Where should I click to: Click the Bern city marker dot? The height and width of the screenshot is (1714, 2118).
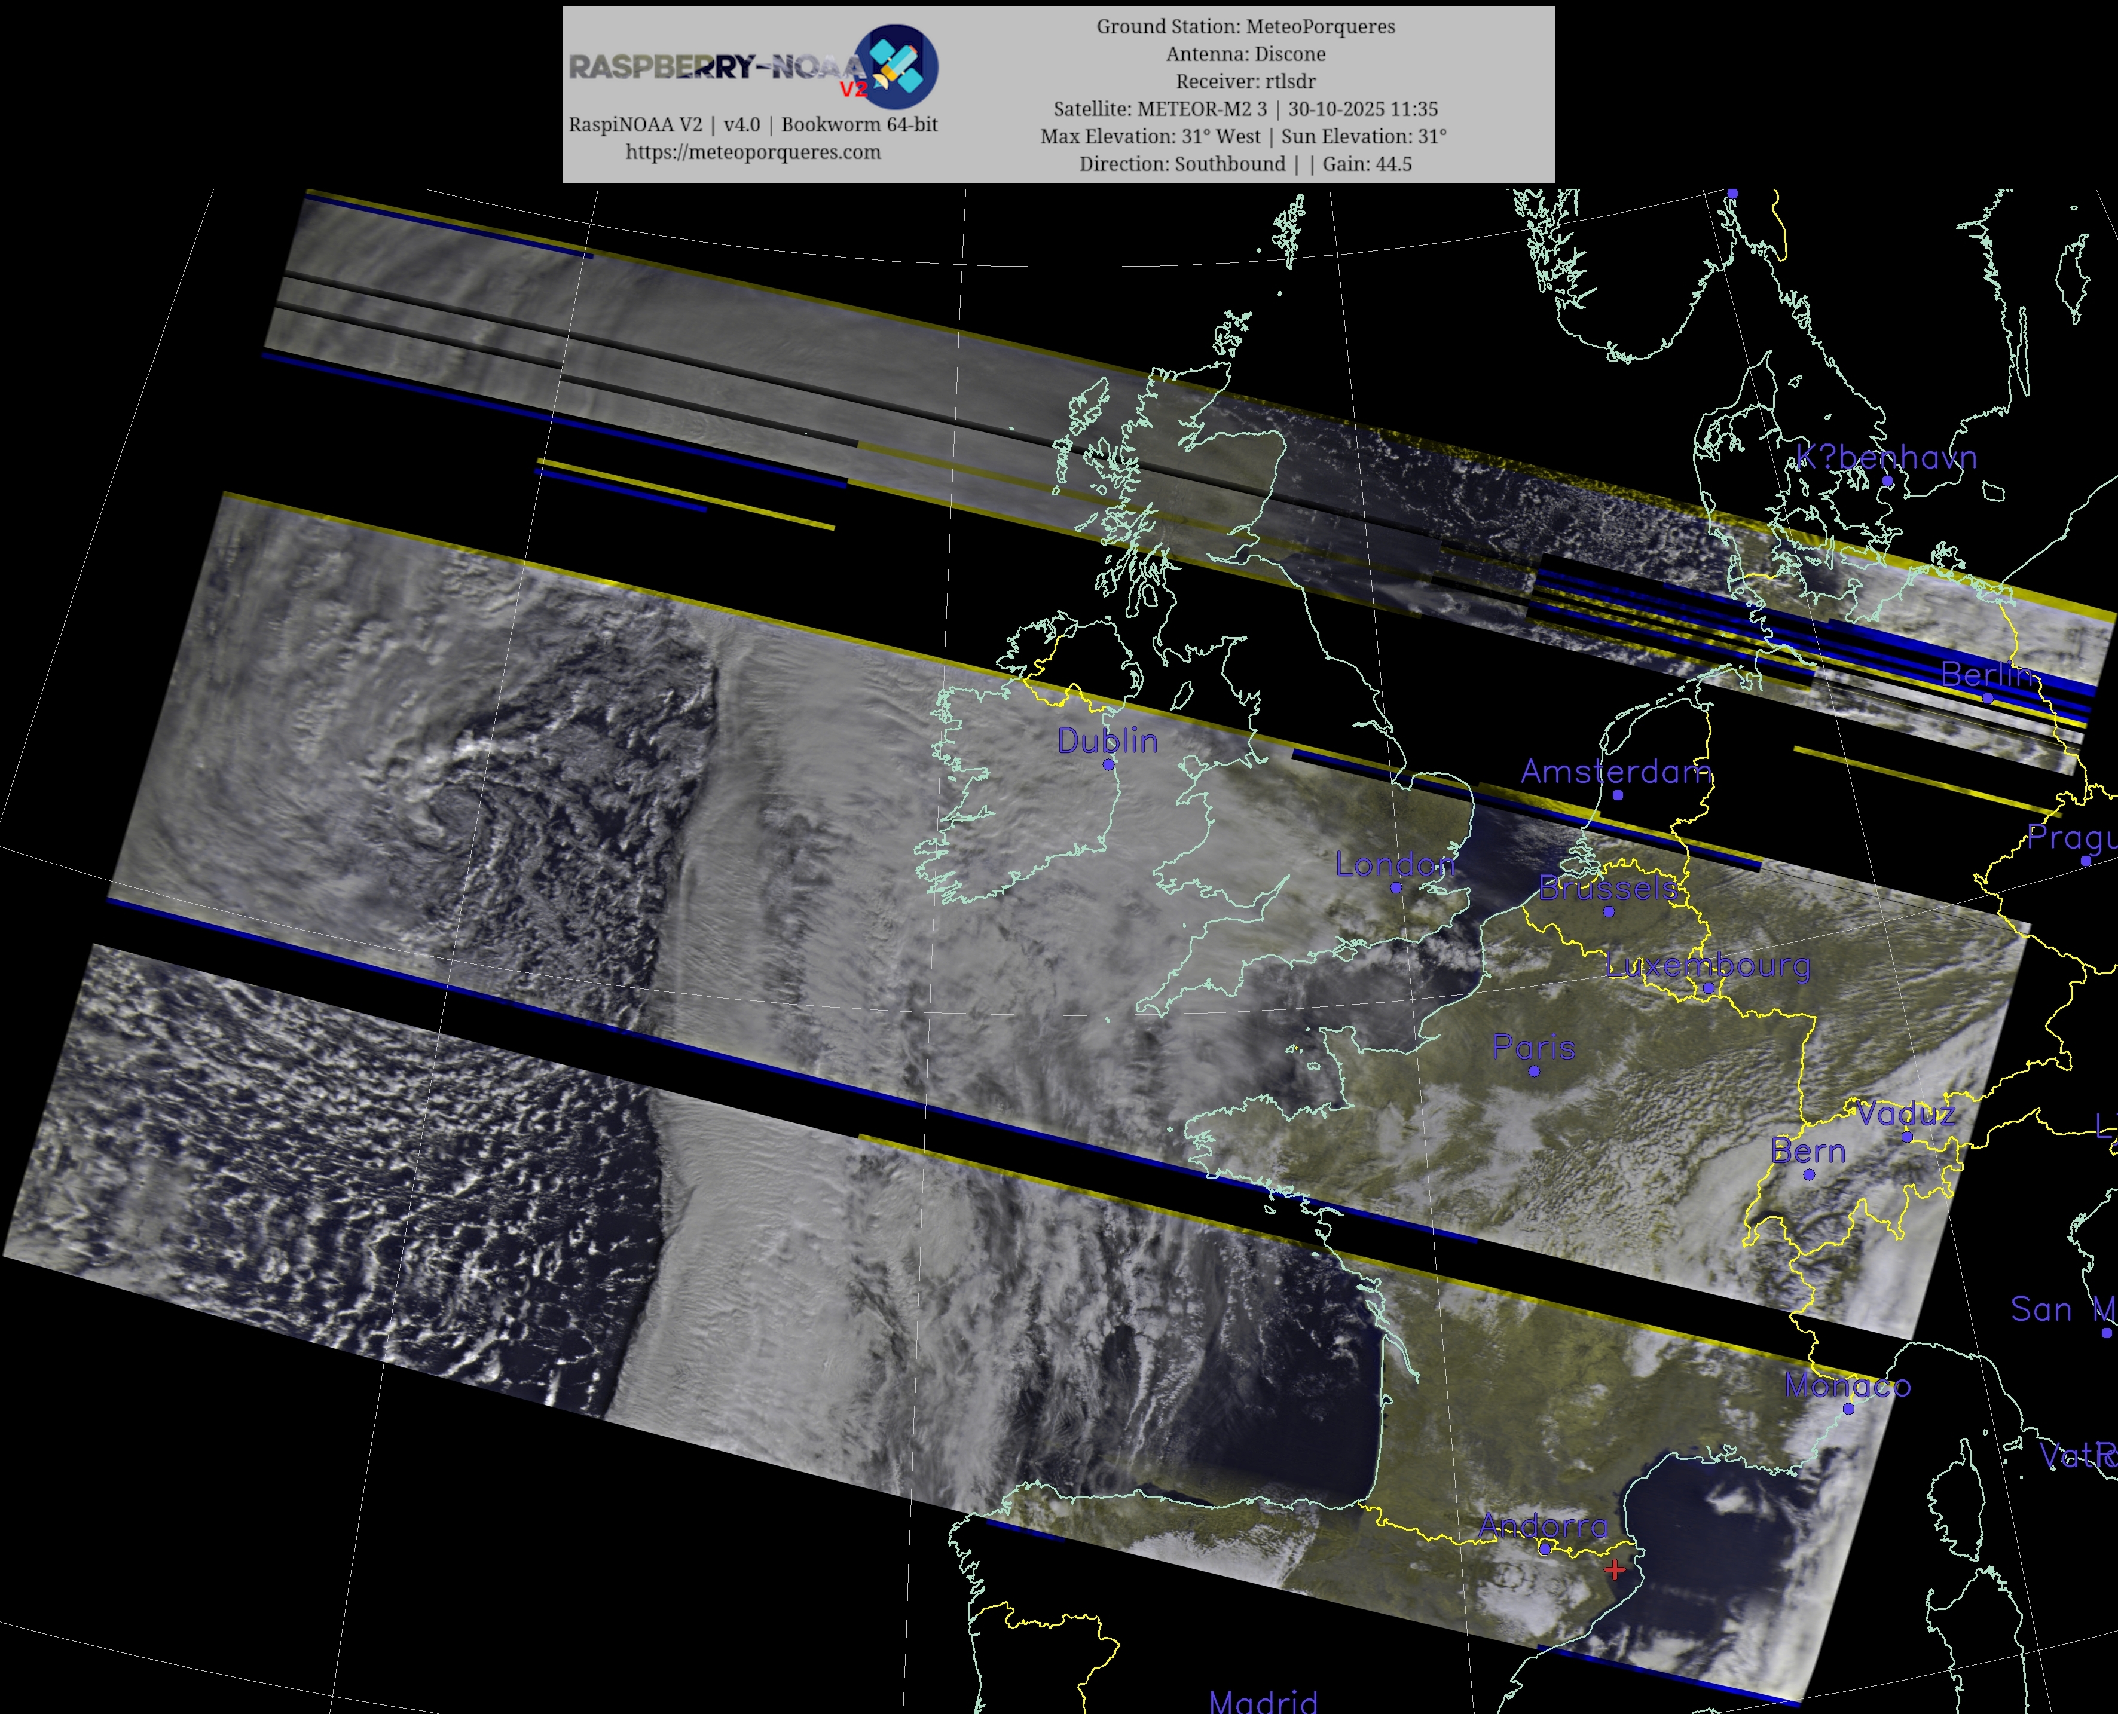point(1809,1175)
